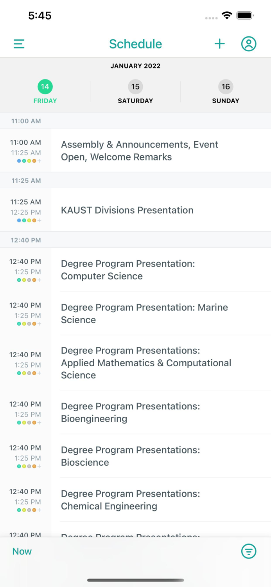Select the Friday 14 date tab
Viewport: 271px width, 587px height.
coord(45,91)
